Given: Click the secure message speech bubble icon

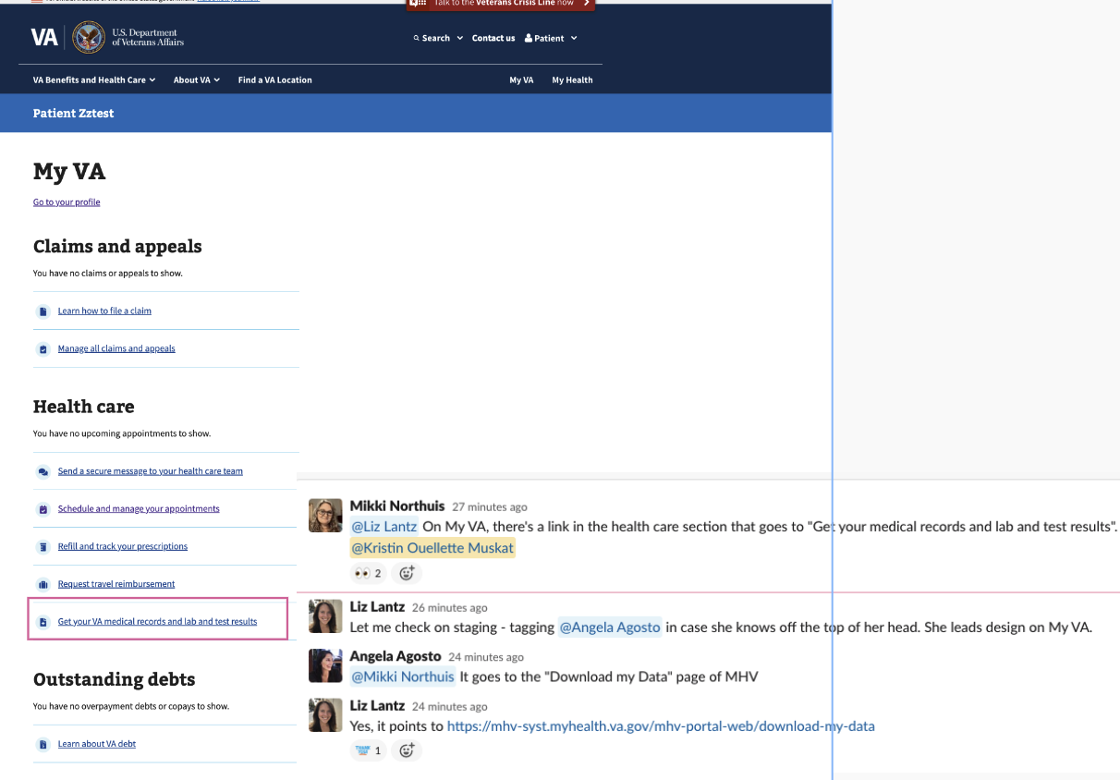Looking at the screenshot, I should (x=43, y=470).
